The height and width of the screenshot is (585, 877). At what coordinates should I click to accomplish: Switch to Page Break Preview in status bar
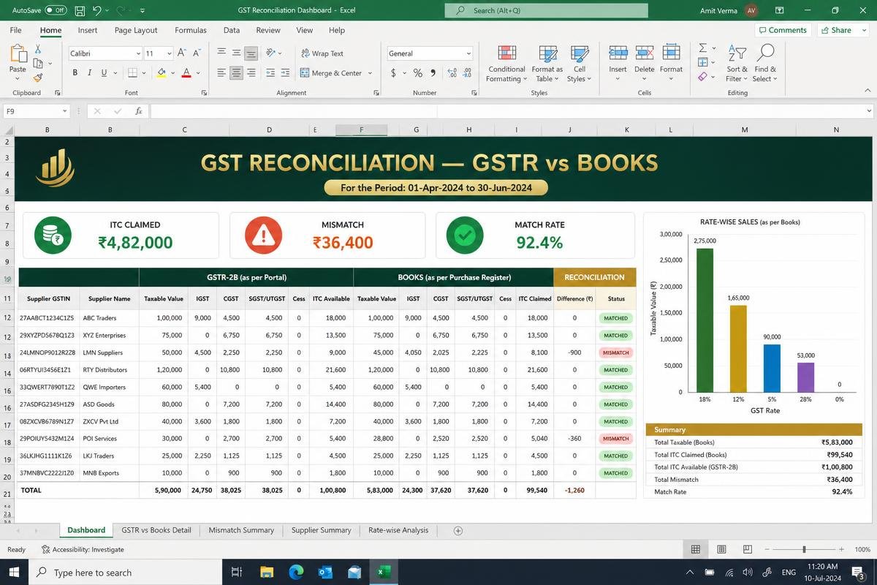(x=747, y=549)
